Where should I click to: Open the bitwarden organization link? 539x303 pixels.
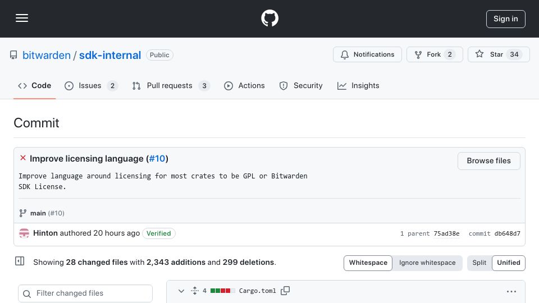(47, 55)
